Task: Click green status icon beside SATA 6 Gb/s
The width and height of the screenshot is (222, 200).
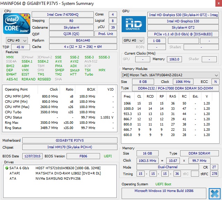Action: pos(6,168)
